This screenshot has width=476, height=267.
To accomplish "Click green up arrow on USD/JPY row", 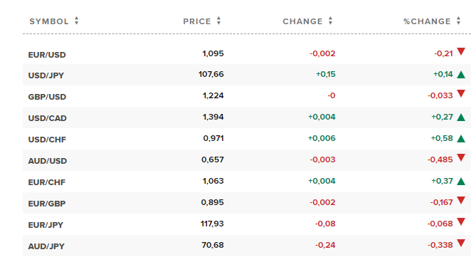I will click(x=461, y=75).
